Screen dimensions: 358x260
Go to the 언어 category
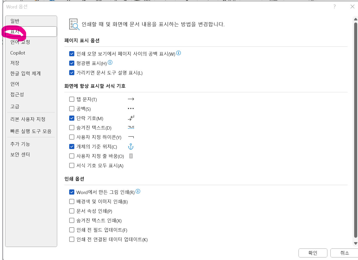31,84
